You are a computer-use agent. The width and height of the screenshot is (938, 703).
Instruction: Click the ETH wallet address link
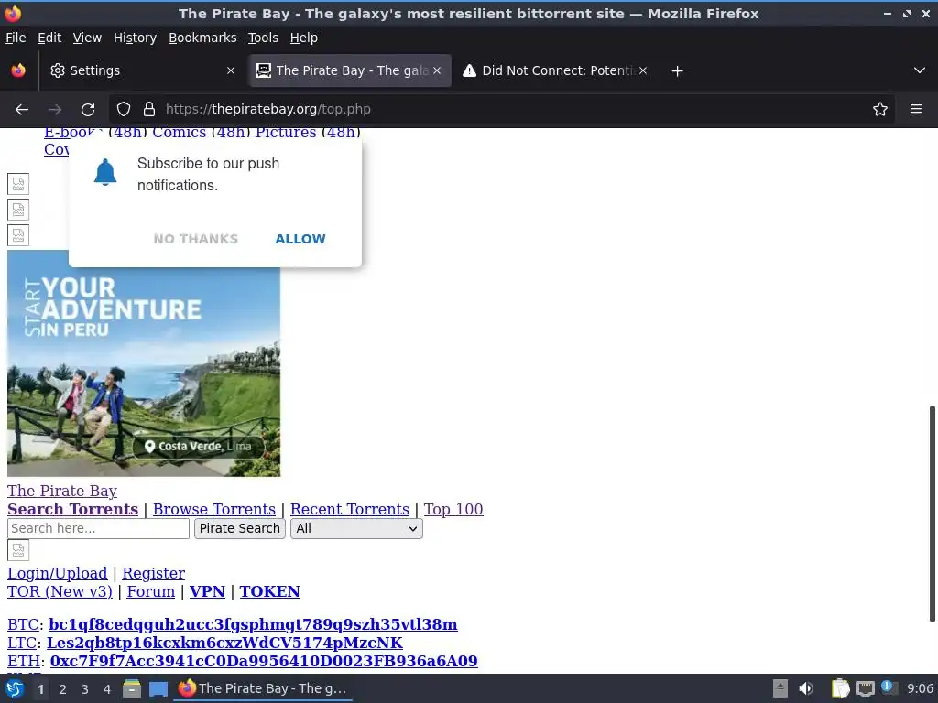click(264, 661)
